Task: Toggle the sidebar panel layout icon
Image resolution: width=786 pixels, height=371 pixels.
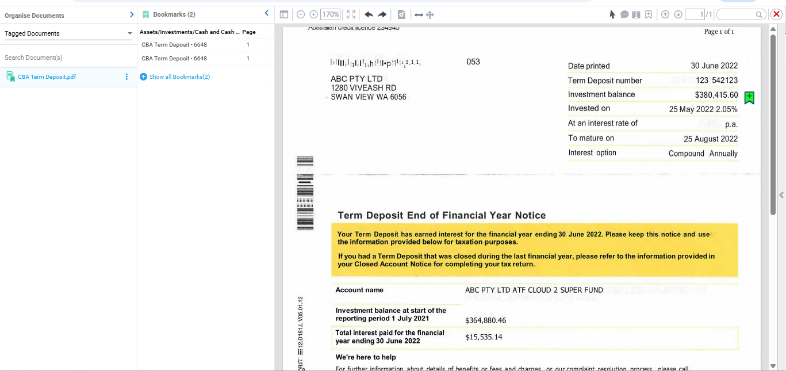Action: coord(284,14)
